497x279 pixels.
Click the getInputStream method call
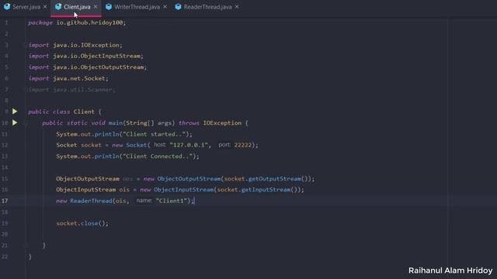click(266, 190)
